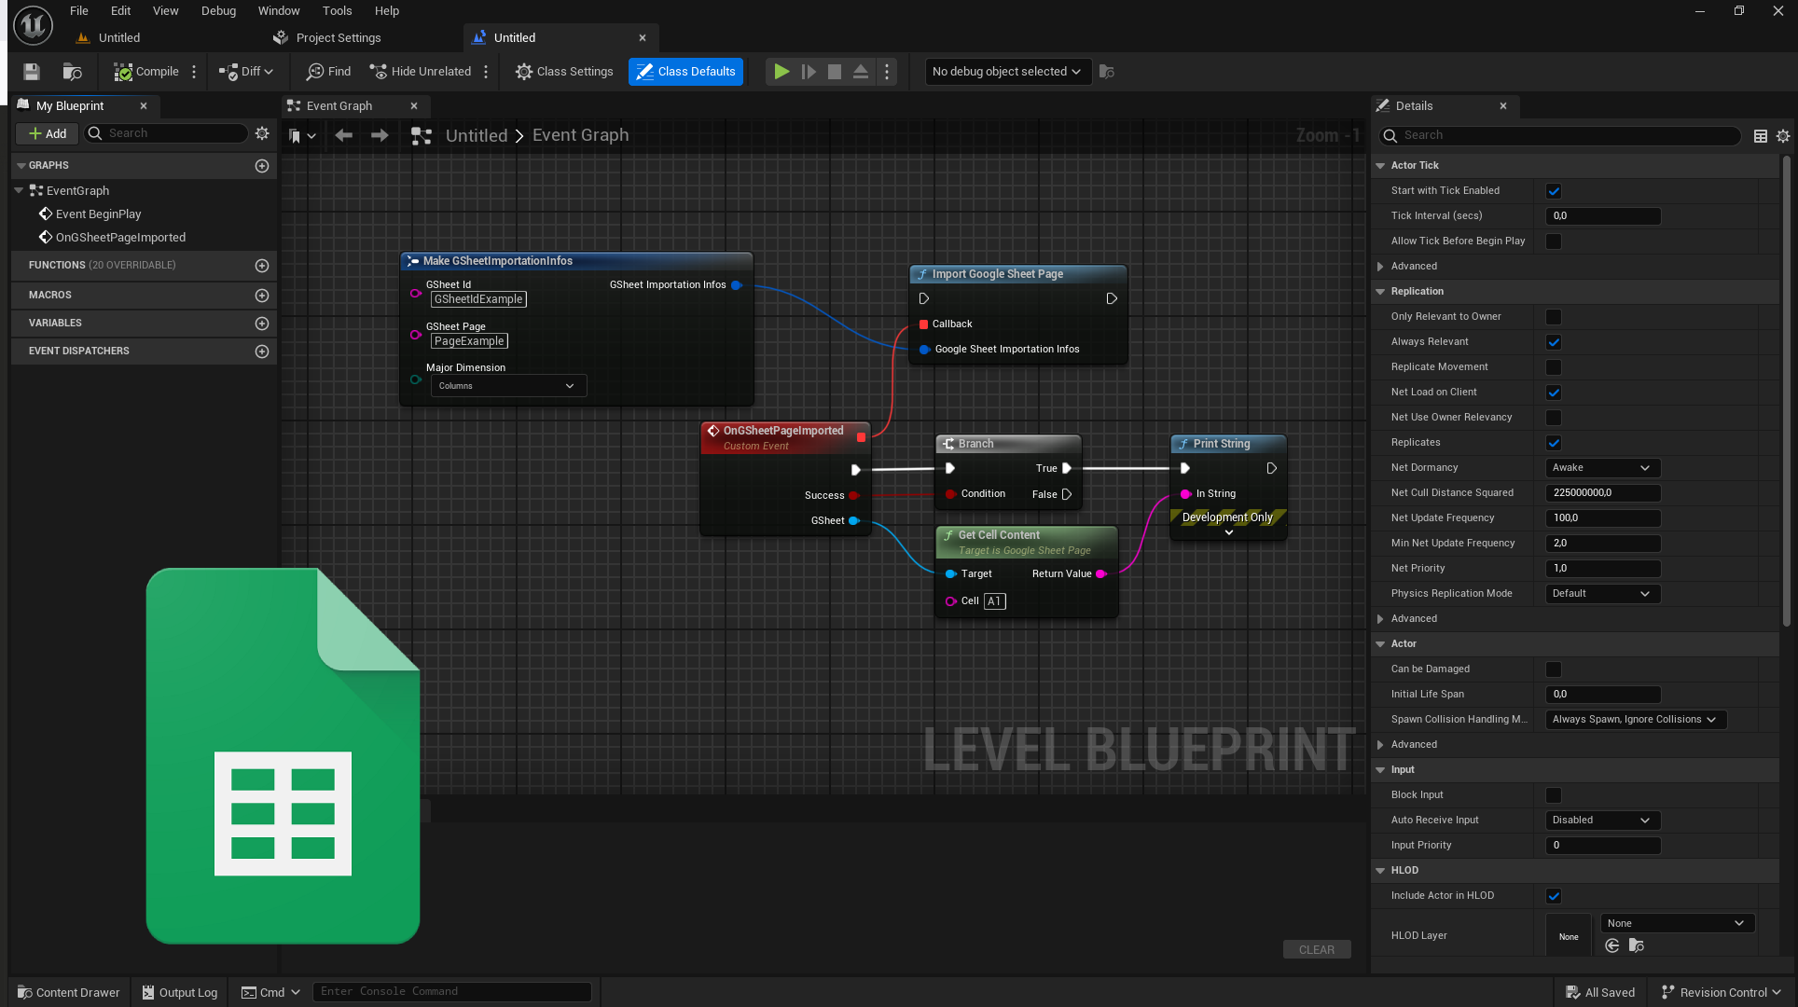The width and height of the screenshot is (1798, 1007).
Task: Open the Debug menu
Action: 218,11
